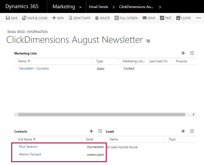Click the Save floppy disk icon
This screenshot has width=204, height=165.
pyautogui.click(x=8, y=18)
